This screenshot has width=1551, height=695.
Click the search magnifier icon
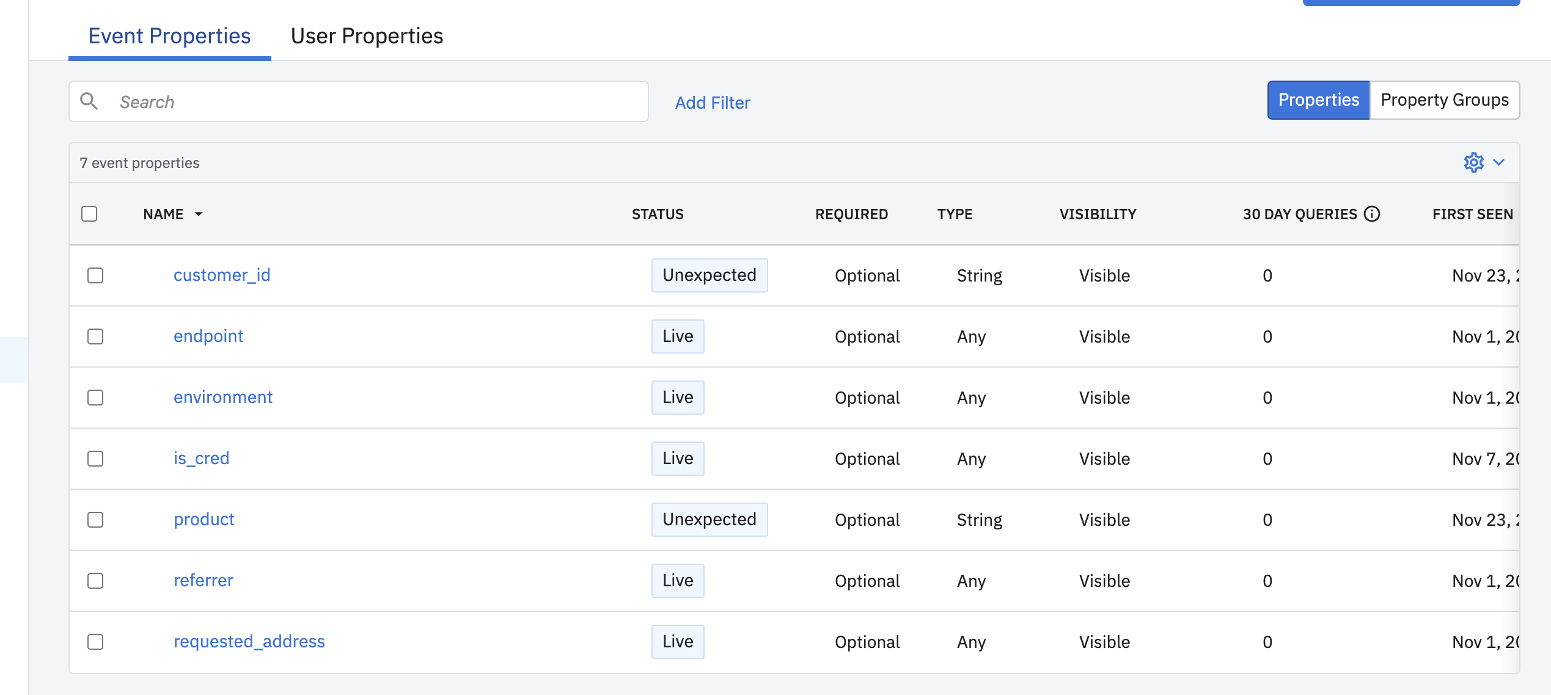tap(89, 101)
